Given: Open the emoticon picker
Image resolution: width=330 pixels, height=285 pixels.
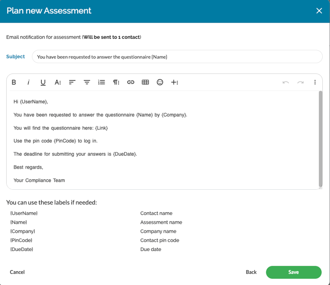Looking at the screenshot, I should pyautogui.click(x=160, y=82).
